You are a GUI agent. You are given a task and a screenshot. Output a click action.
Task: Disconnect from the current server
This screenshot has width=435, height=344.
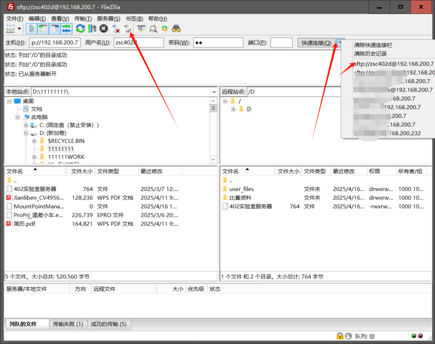coord(115,29)
